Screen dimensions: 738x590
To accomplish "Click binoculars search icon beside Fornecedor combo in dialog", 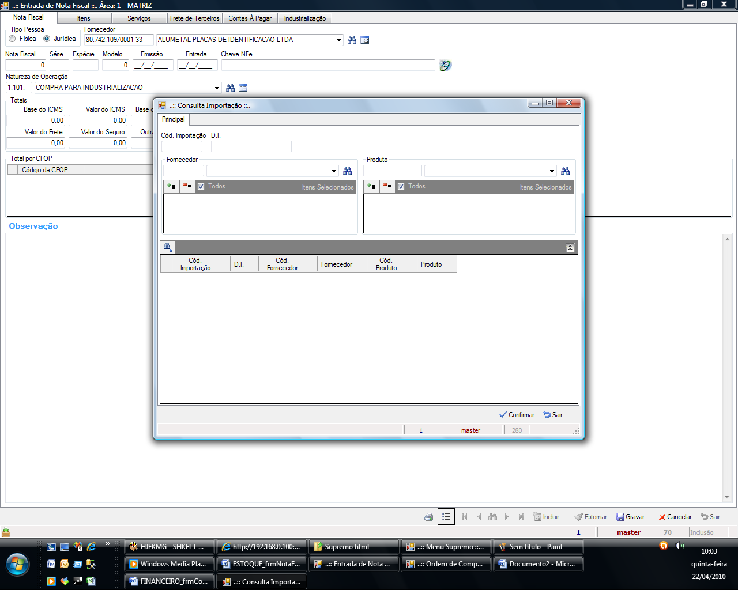I will (x=347, y=171).
